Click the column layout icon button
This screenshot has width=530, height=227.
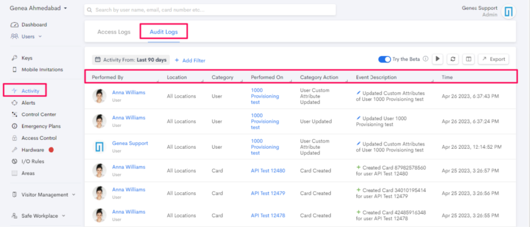click(468, 59)
